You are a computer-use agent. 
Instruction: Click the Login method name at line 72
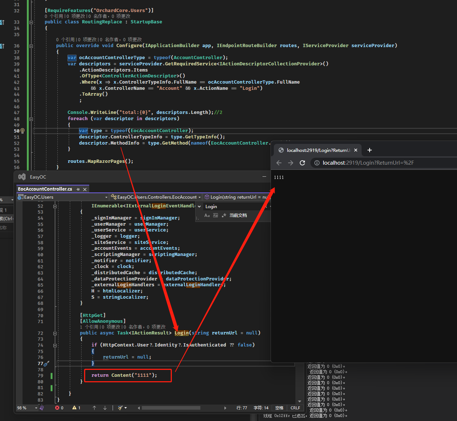[182, 333]
